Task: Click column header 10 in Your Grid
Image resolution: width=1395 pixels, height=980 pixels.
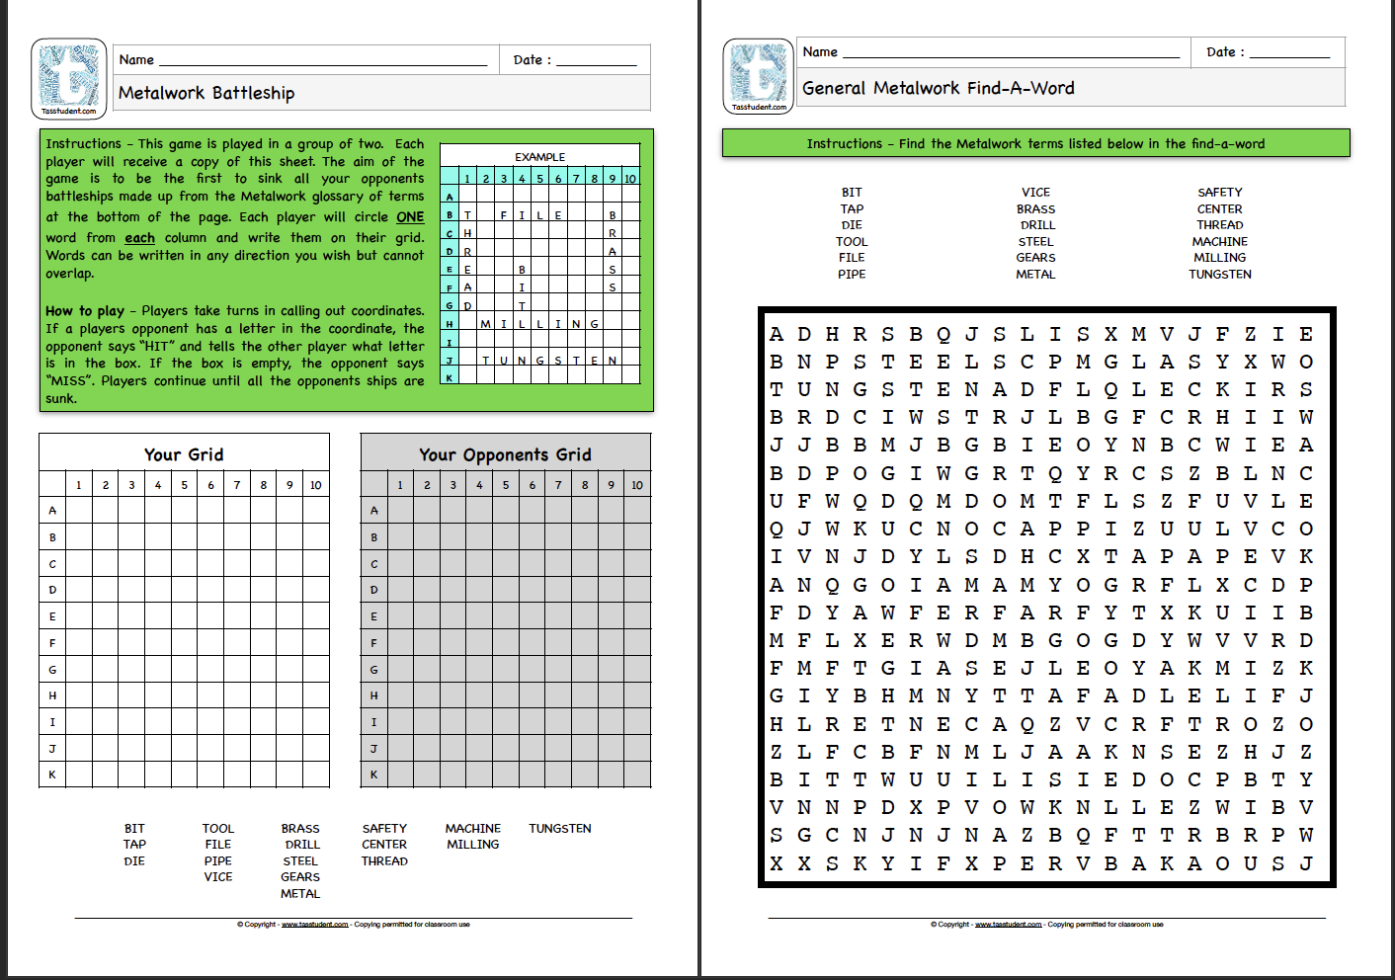Action: 314,485
